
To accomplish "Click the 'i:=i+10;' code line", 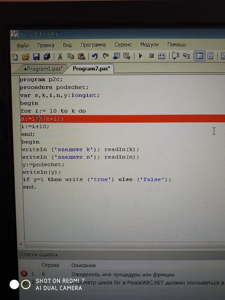I will point(35,126).
